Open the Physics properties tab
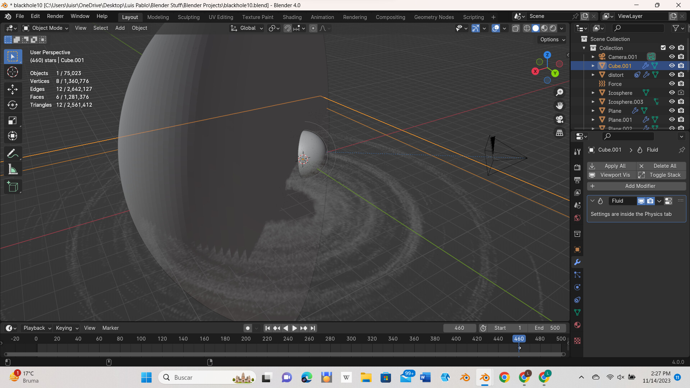This screenshot has height=388, width=690. (x=577, y=287)
